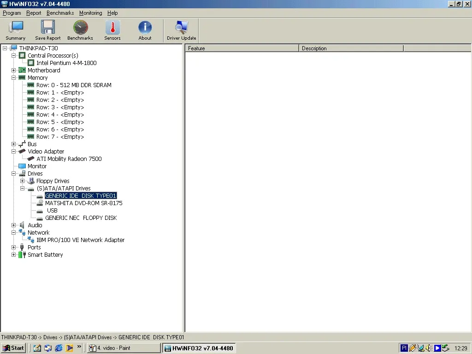The width and height of the screenshot is (472, 354).
Task: Expand the Floppy Drives node
Action: point(22,181)
